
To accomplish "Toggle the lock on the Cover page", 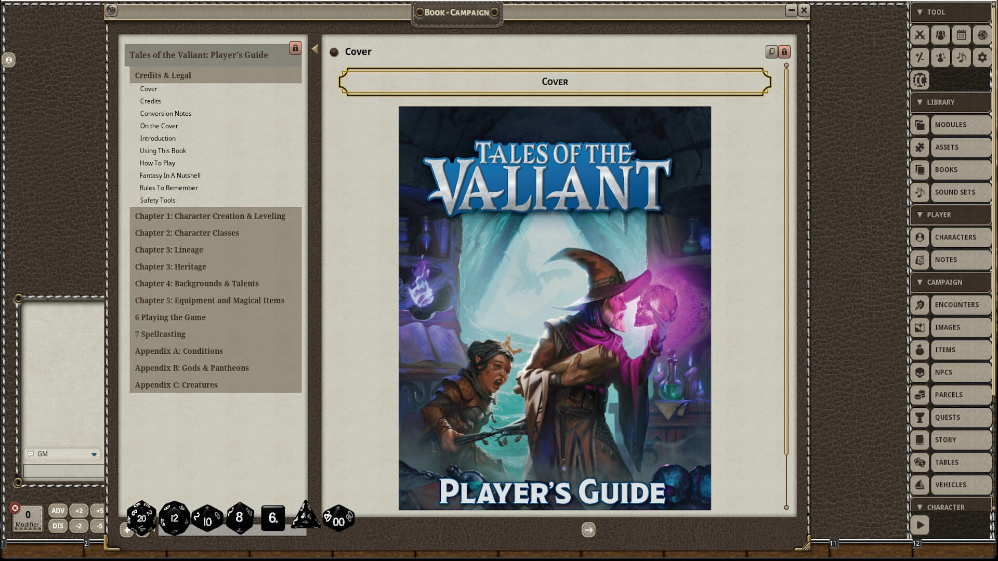I will point(784,52).
